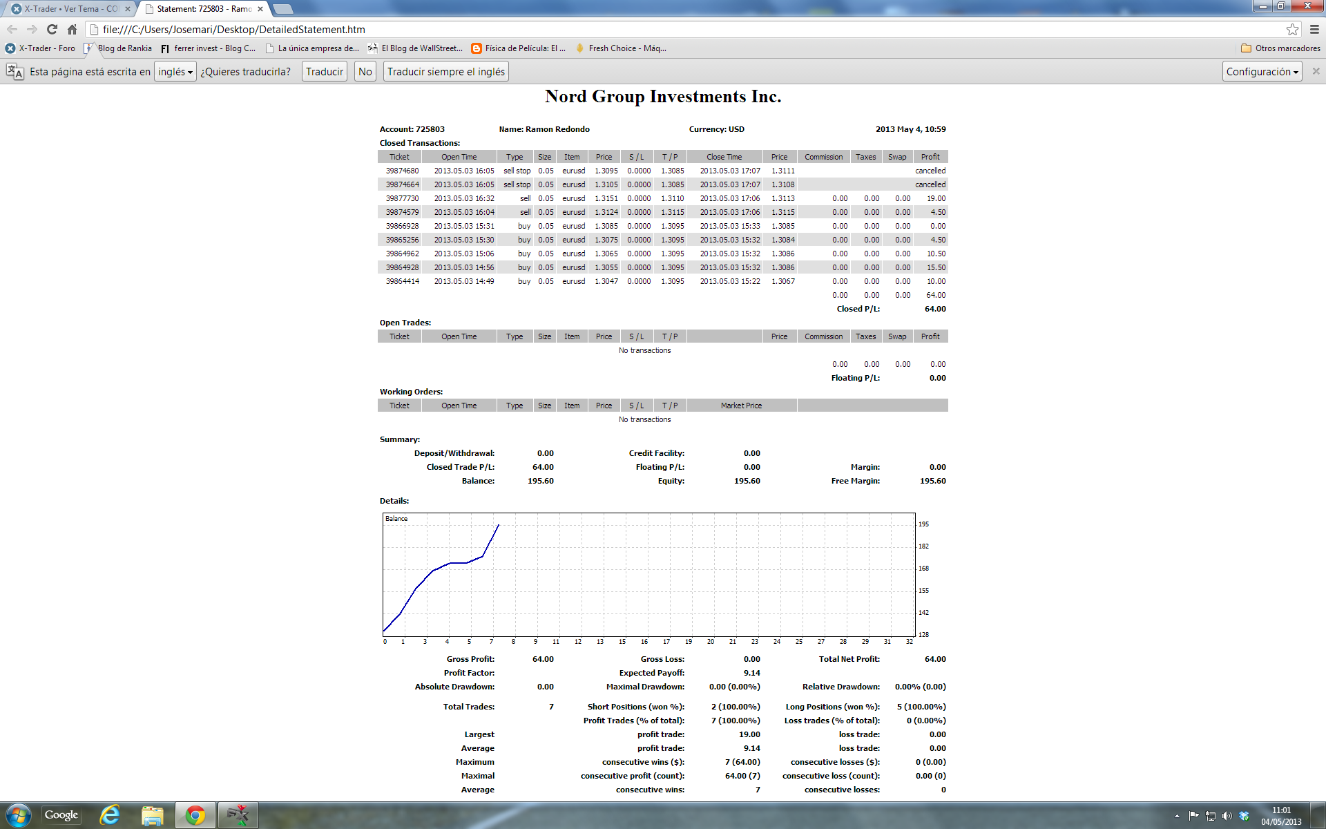This screenshot has height=829, width=1326.
Task: Open the Configuración dropdown
Action: (1262, 72)
